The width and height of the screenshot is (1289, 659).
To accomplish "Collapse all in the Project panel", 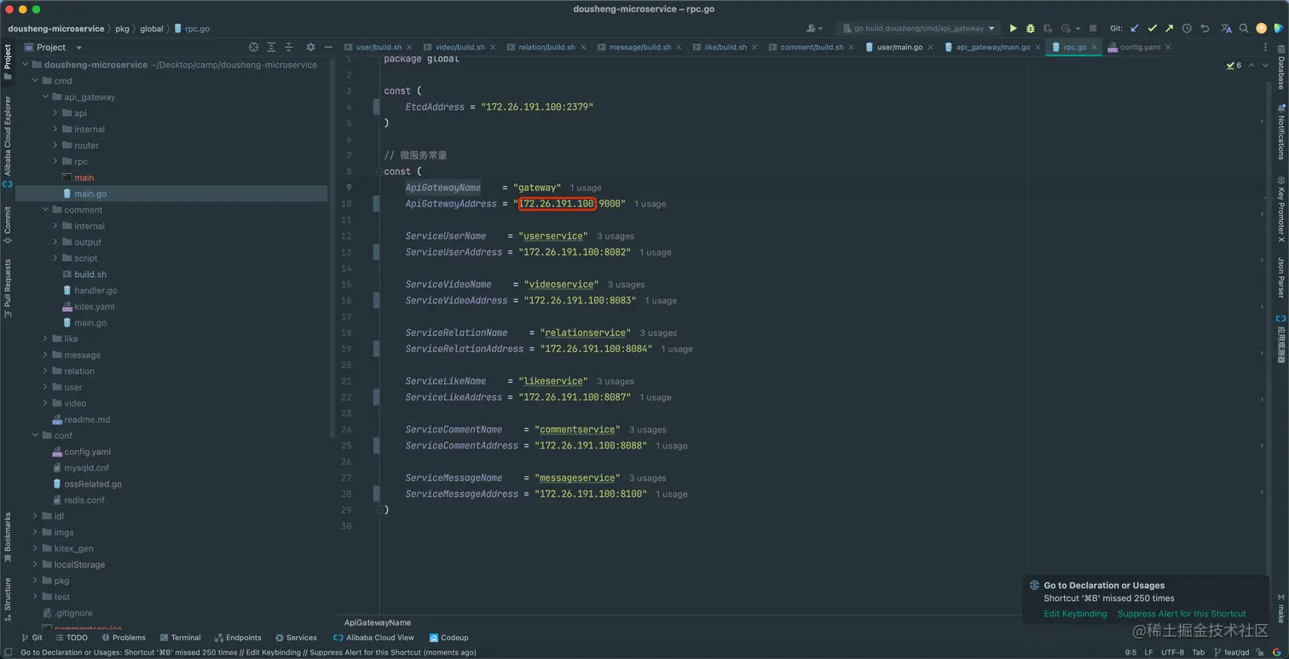I will pyautogui.click(x=288, y=47).
